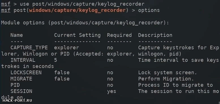The width and height of the screenshot is (220, 104).
Task: Click the Current Setting column header
Action: point(77,35)
